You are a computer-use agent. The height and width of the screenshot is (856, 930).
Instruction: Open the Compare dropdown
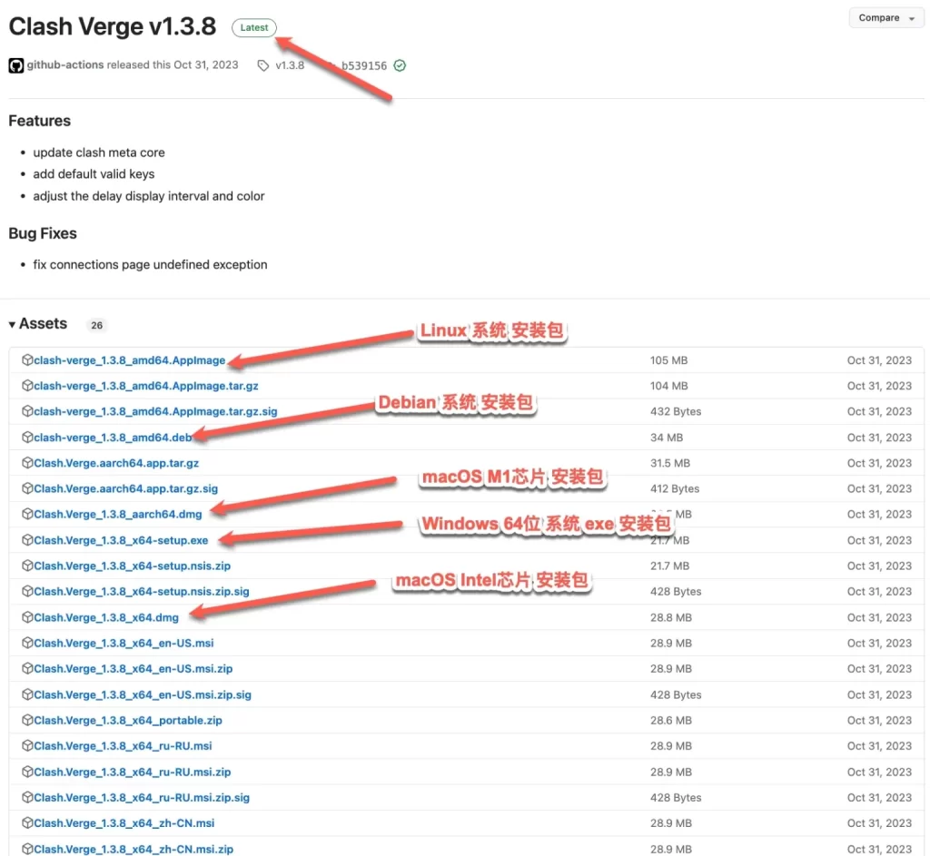coord(885,17)
